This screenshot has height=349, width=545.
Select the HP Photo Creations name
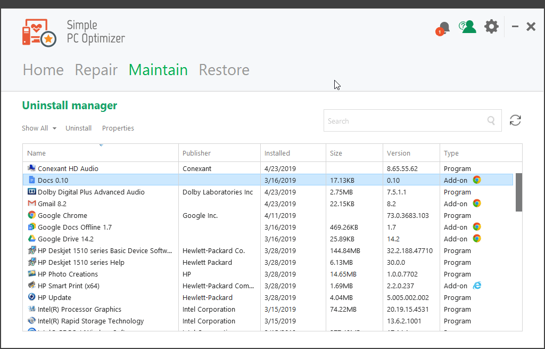[68, 274]
